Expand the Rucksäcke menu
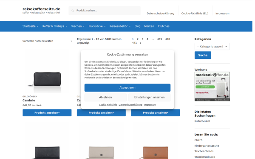This screenshot has width=255, height=159. (x=97, y=26)
